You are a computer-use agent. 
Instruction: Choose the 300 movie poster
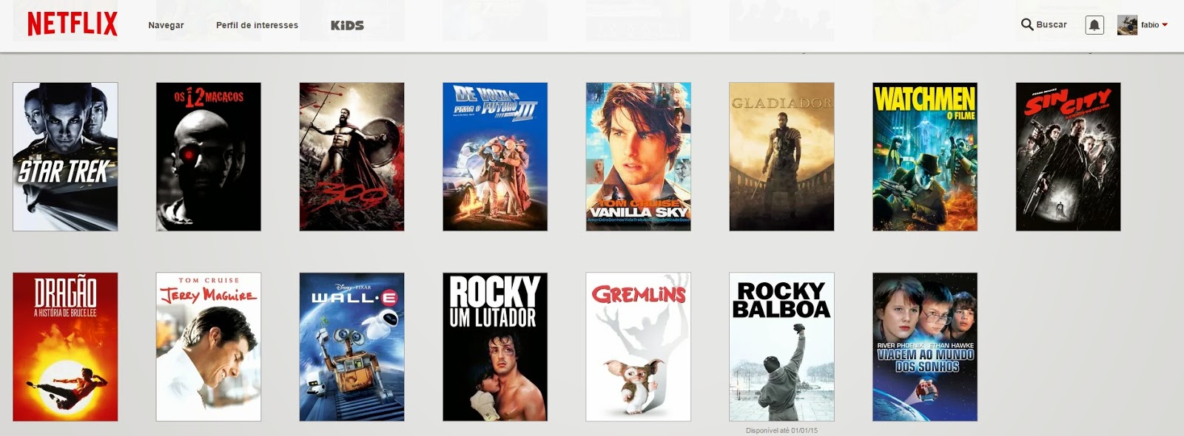(351, 157)
